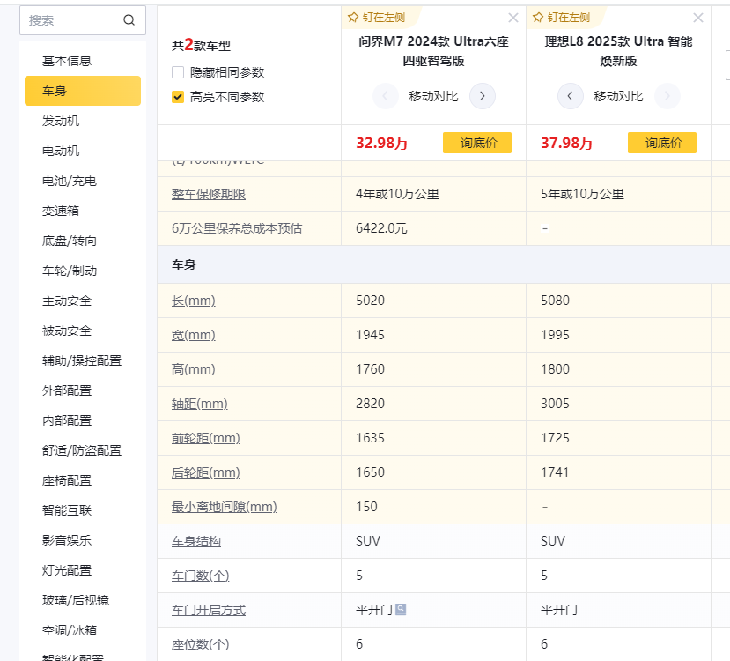Go to 座椅配置 section
The height and width of the screenshot is (661, 730).
pos(67,480)
